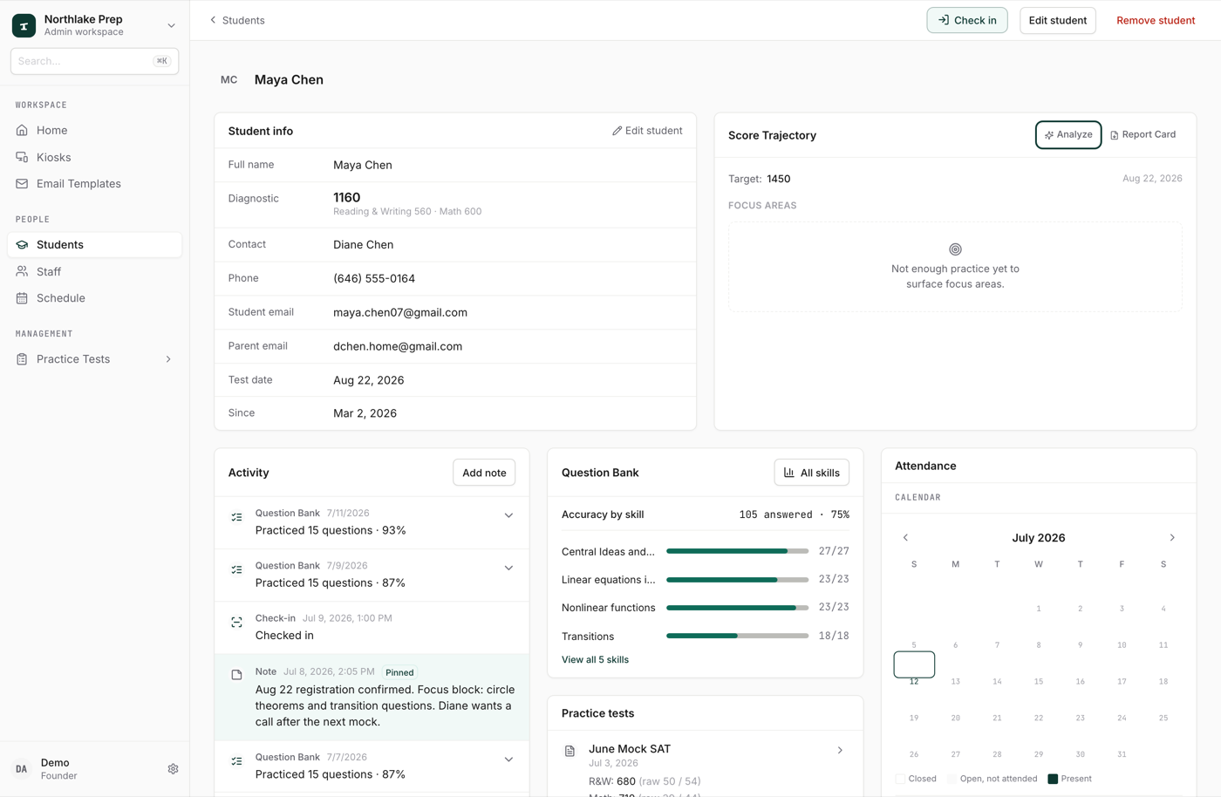Screen dimensions: 1221x797
Task: Click the MC student initials avatar
Action: click(x=229, y=79)
